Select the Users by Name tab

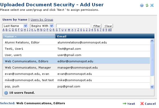click(15, 19)
